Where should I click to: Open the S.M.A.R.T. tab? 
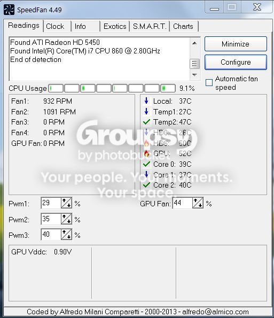[x=150, y=26]
